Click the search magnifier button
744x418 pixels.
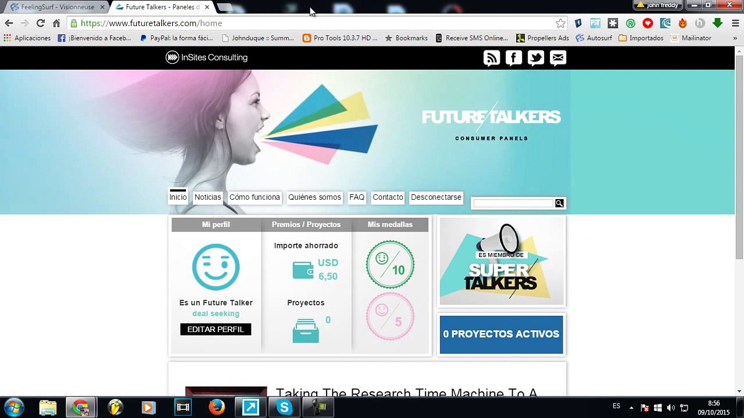(x=559, y=203)
